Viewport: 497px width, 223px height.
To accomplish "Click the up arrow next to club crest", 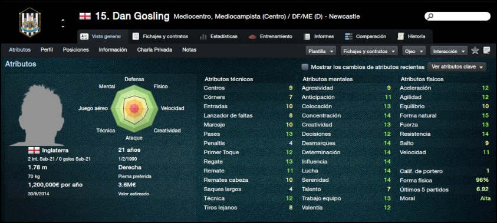I will [62, 20].
